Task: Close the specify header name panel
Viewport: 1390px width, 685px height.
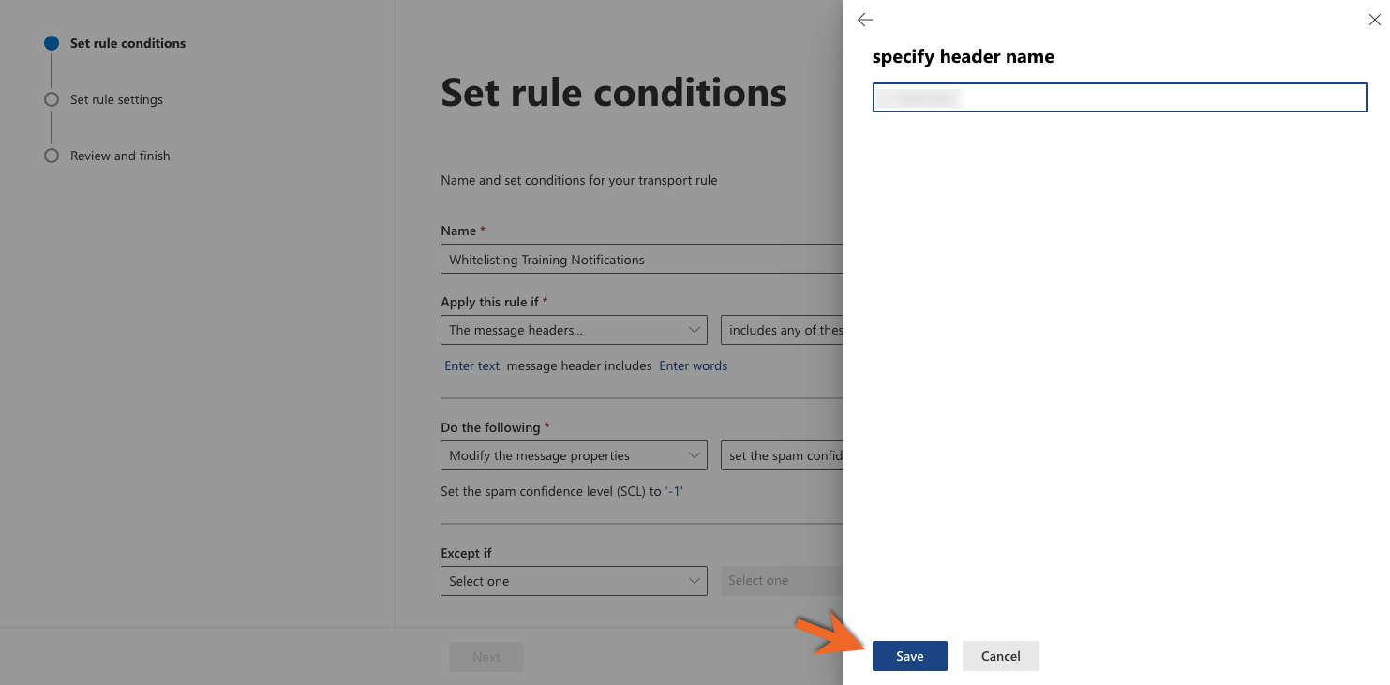Action: click(x=1374, y=20)
